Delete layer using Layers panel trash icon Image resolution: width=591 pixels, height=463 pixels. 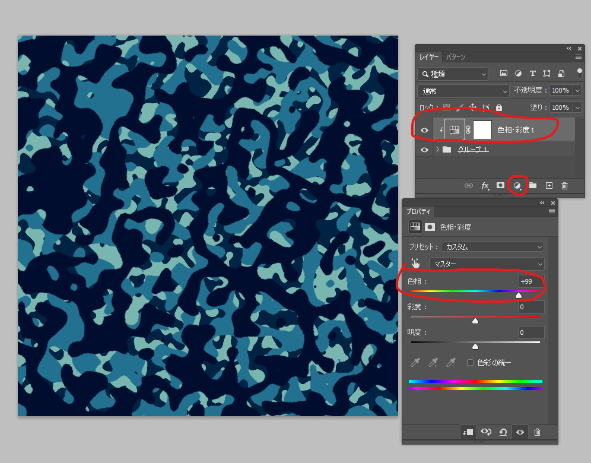[564, 186]
